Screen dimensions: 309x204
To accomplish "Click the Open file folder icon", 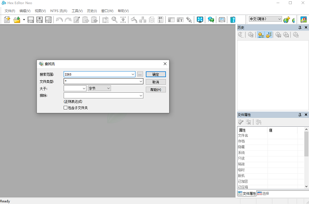I will 17,19.
